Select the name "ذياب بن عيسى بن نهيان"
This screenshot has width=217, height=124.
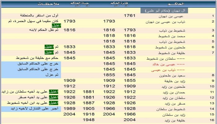click(x=165, y=22)
